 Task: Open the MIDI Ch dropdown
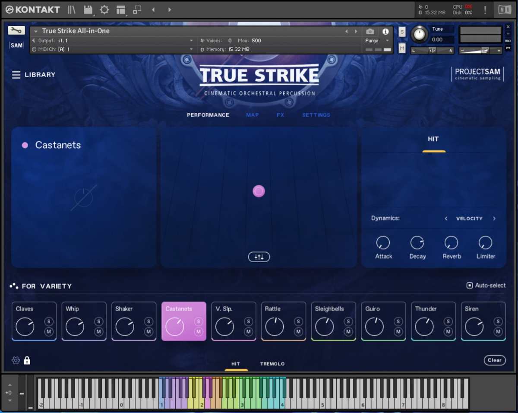click(113, 49)
